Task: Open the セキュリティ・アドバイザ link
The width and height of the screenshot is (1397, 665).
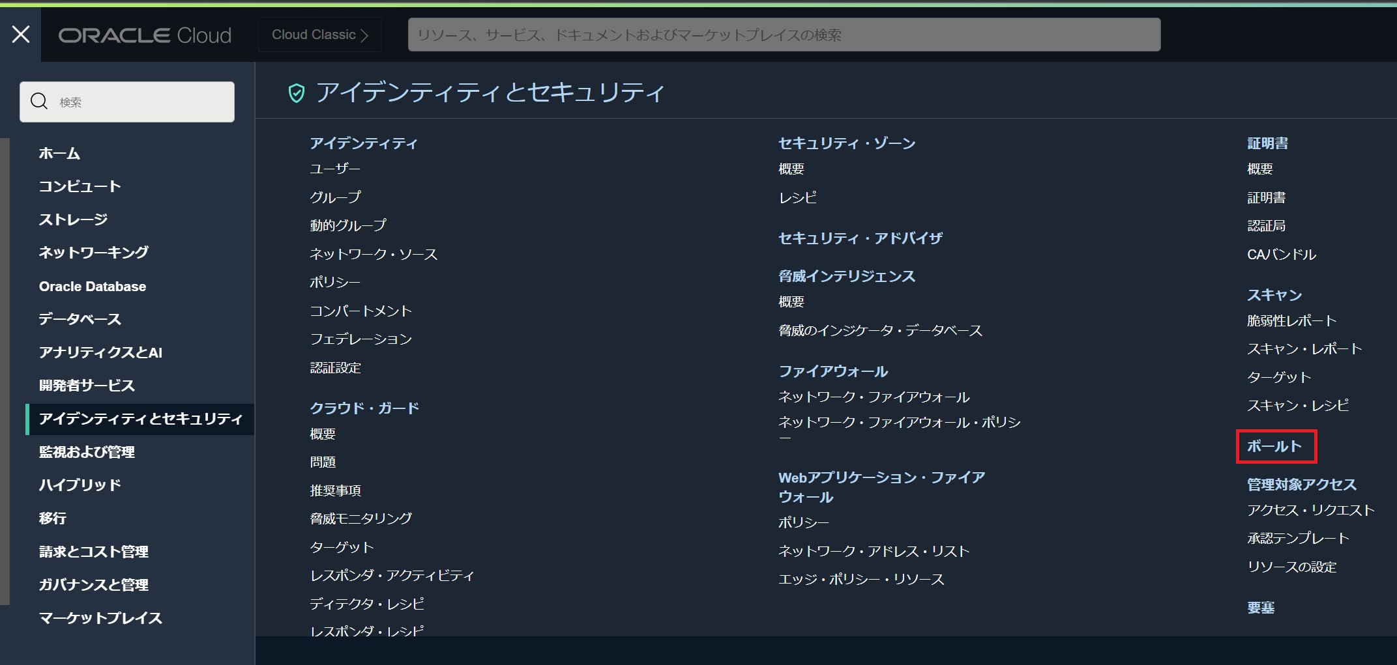Action: (860, 238)
